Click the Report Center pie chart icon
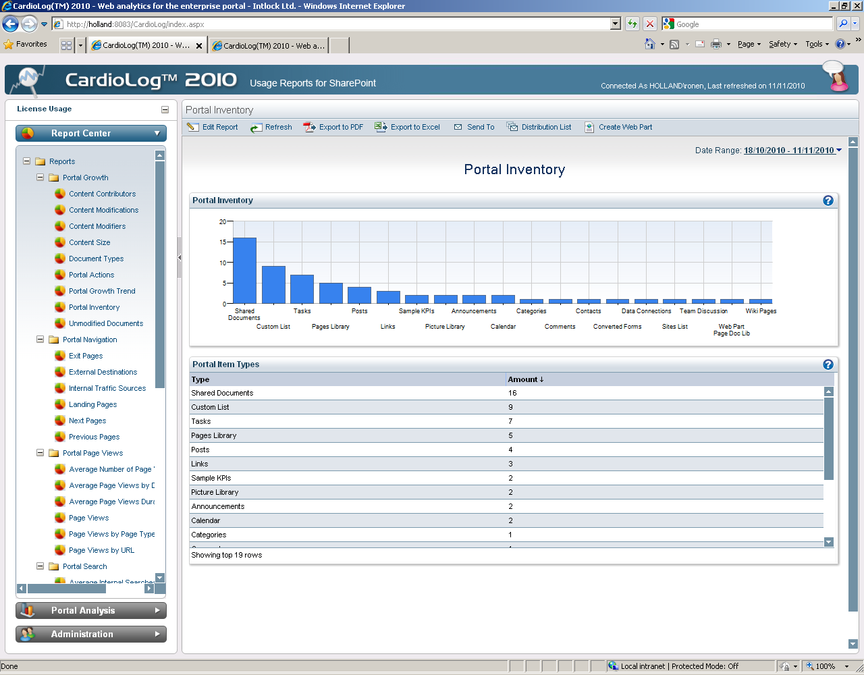The width and height of the screenshot is (864, 675). click(28, 133)
